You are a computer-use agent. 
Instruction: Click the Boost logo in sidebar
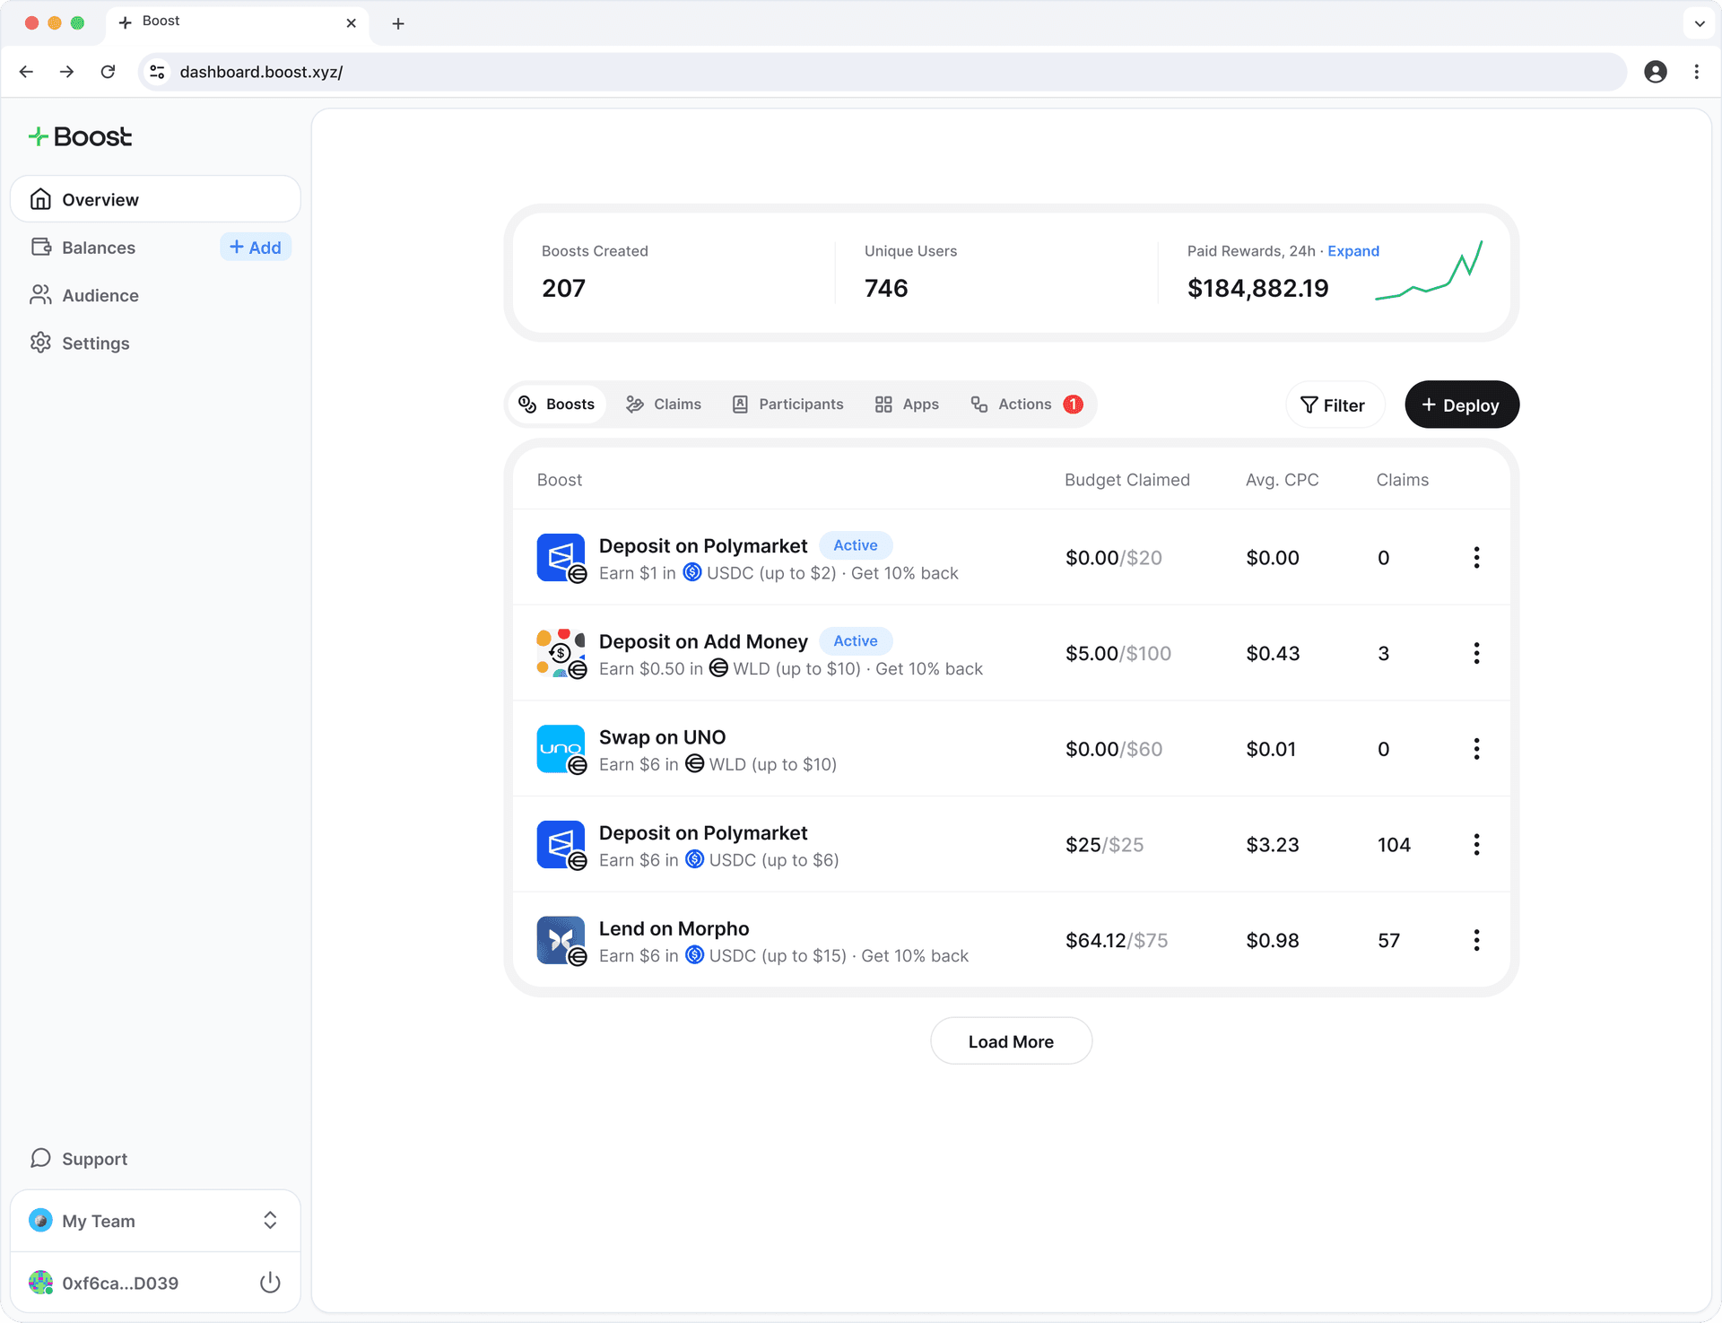(x=80, y=136)
